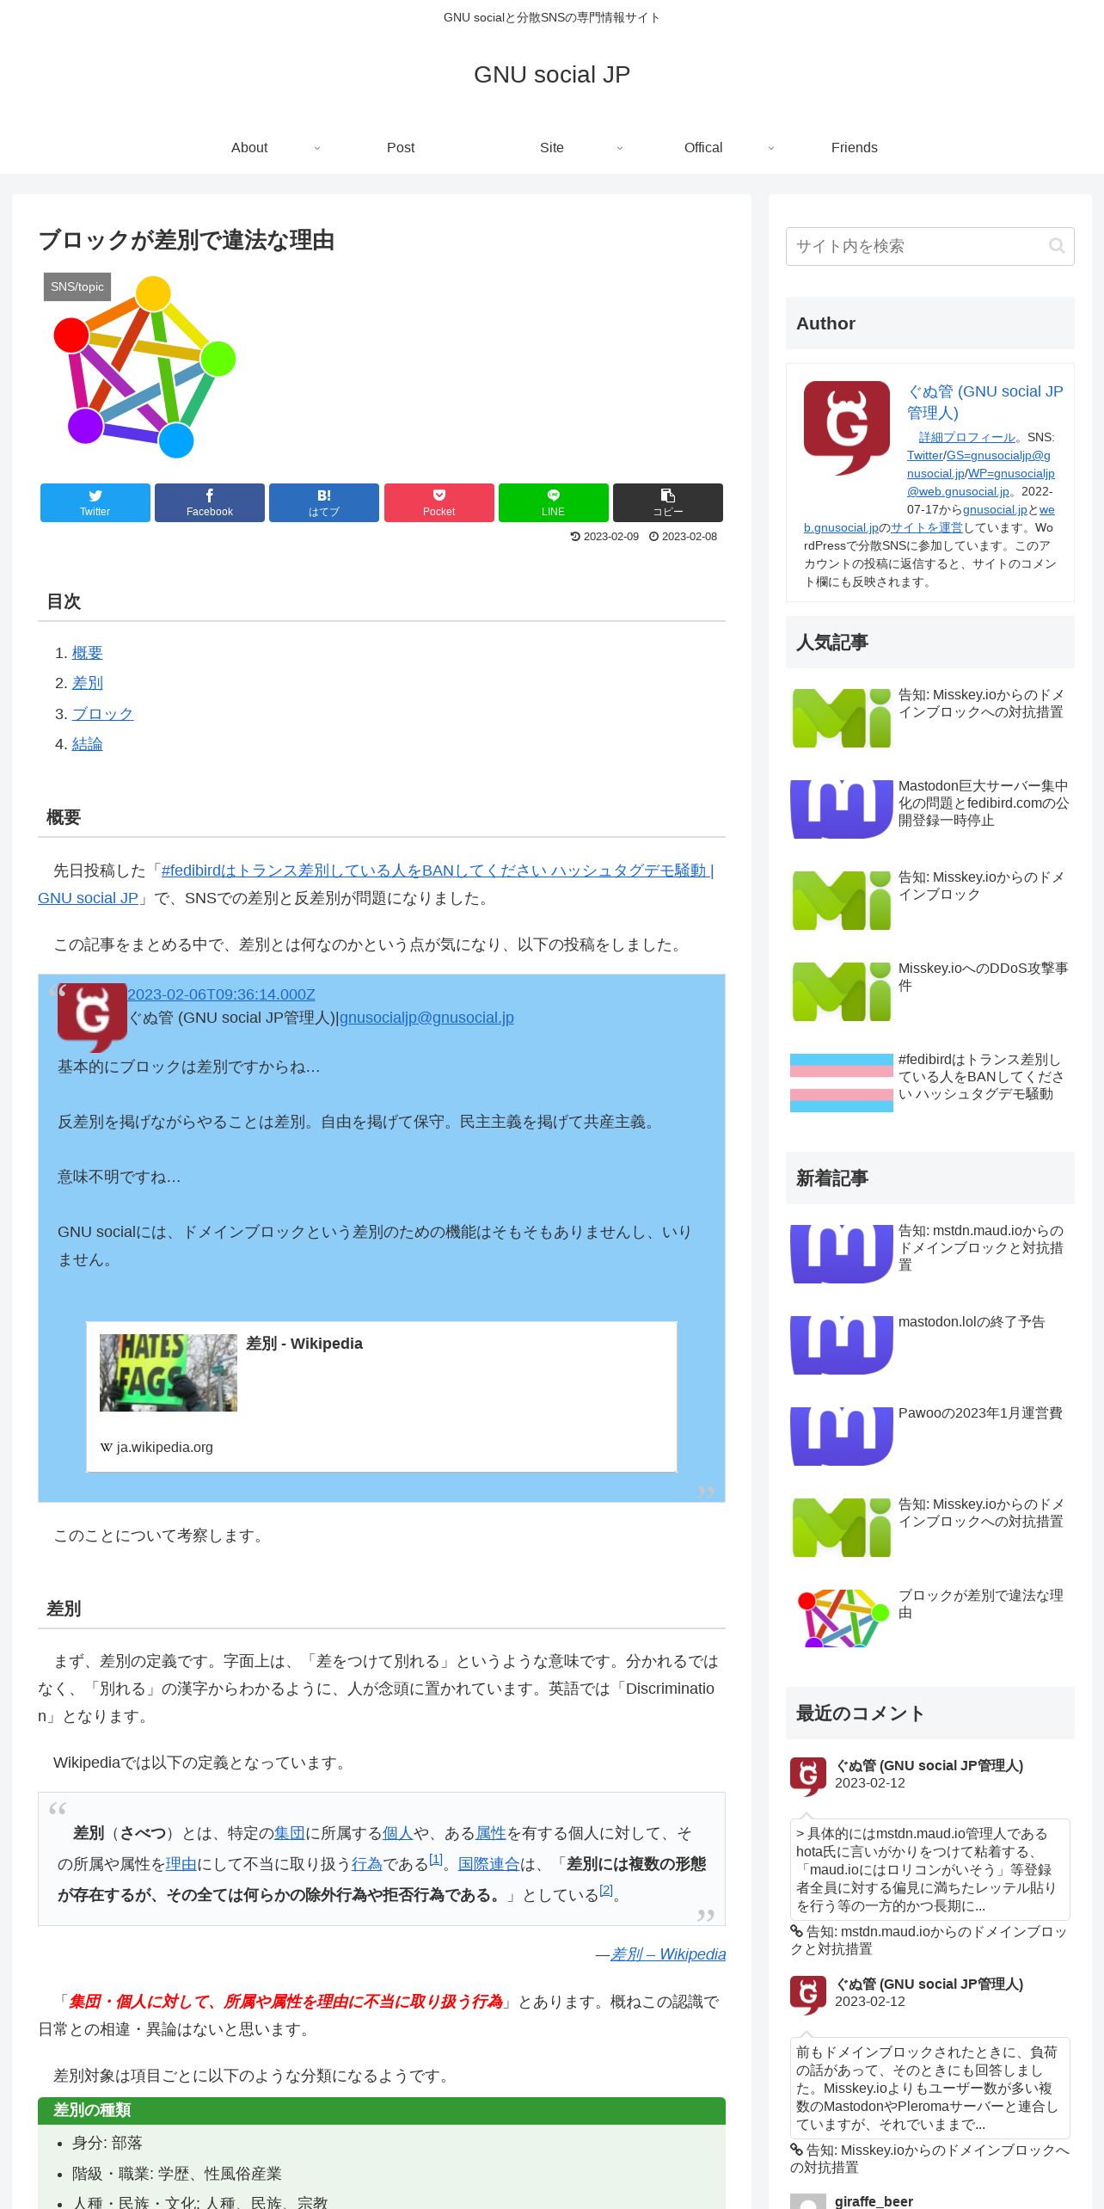Click the author avatar in Author box
Screen dimensions: 1104x2209
point(847,428)
